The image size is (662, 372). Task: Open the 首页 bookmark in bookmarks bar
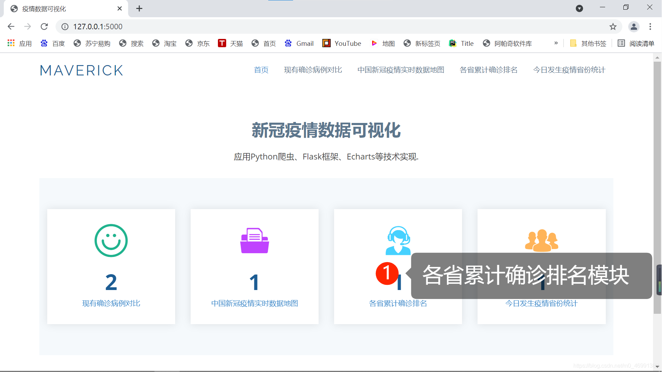(x=264, y=43)
